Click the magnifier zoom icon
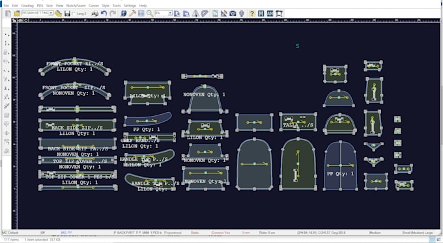Viewport: 443px width, 243px height. [x=150, y=13]
